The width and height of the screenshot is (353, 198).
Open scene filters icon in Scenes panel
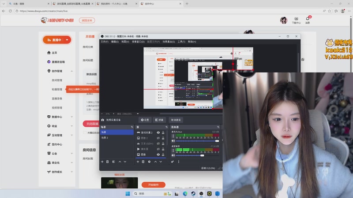[x=113, y=161]
